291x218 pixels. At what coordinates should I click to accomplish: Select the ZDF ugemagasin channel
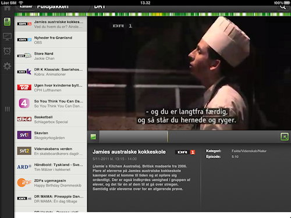pos(51,183)
